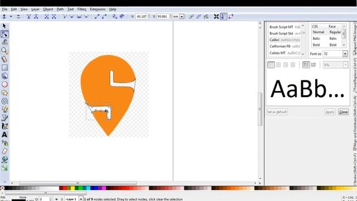This screenshot has width=357, height=201.
Task: Make selected nodes corner
Action: pyautogui.click(x=65, y=16)
